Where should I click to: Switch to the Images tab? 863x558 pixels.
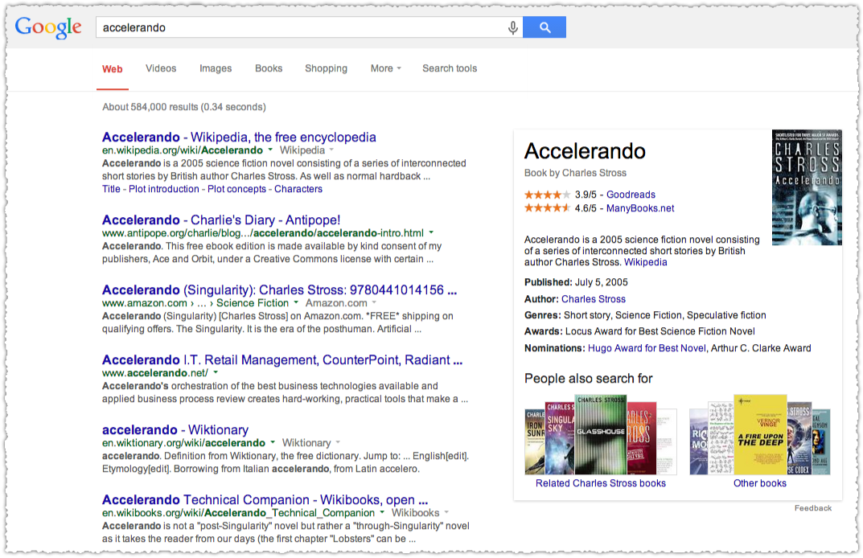(216, 68)
